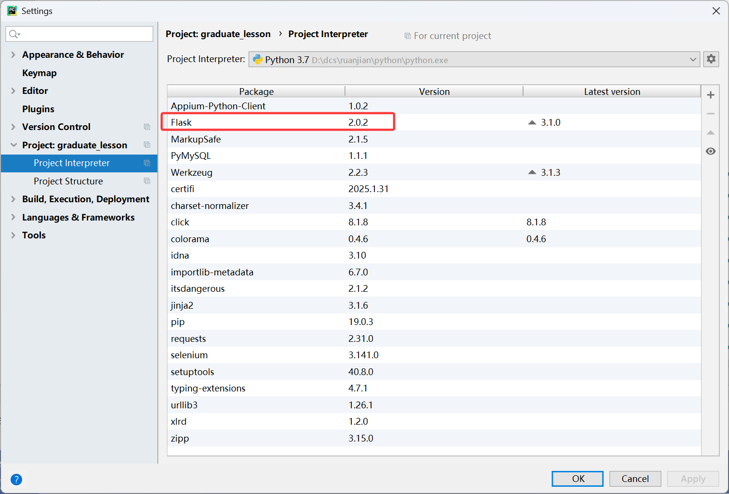Select the zipp package row
The height and width of the screenshot is (494, 729).
[434, 438]
